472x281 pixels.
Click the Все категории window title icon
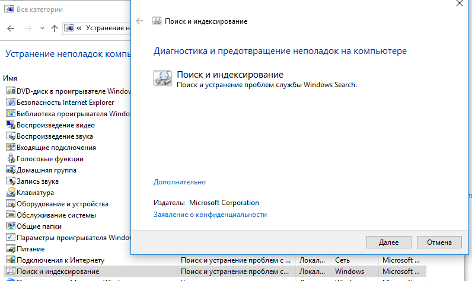click(9, 9)
